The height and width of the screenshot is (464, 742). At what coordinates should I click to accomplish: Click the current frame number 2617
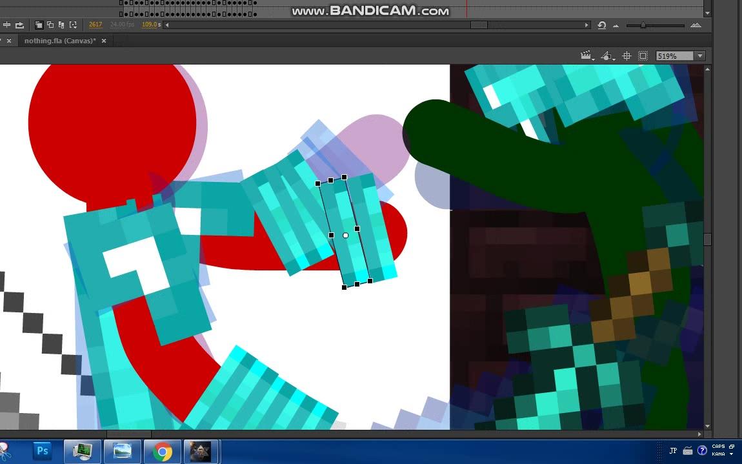pyautogui.click(x=95, y=25)
